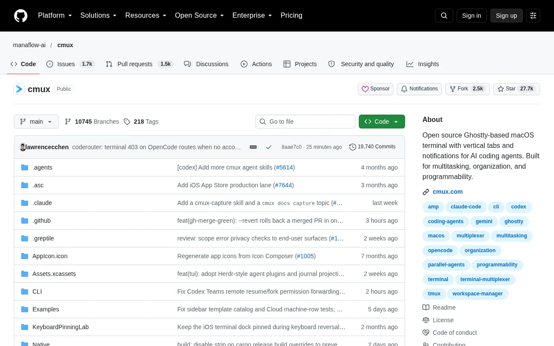Open the Solutions dropdown menu
Viewport: 554px width, 346px height.
[x=99, y=16]
